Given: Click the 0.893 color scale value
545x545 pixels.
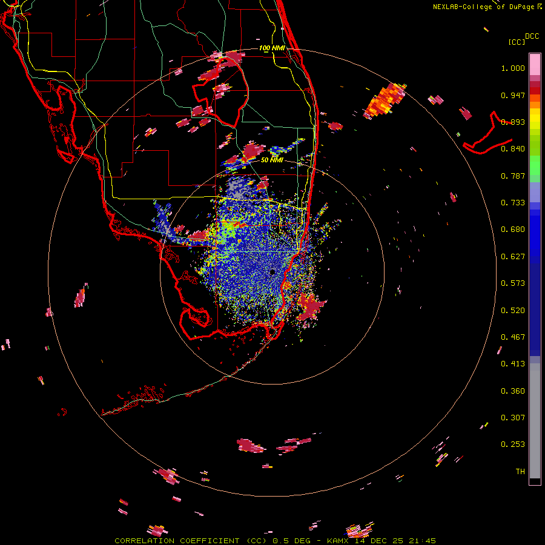Looking at the screenshot, I should click(x=513, y=122).
